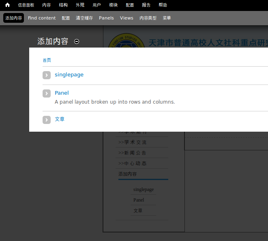Open the Find content shortcut
This screenshot has width=268, height=241.
pos(42,18)
